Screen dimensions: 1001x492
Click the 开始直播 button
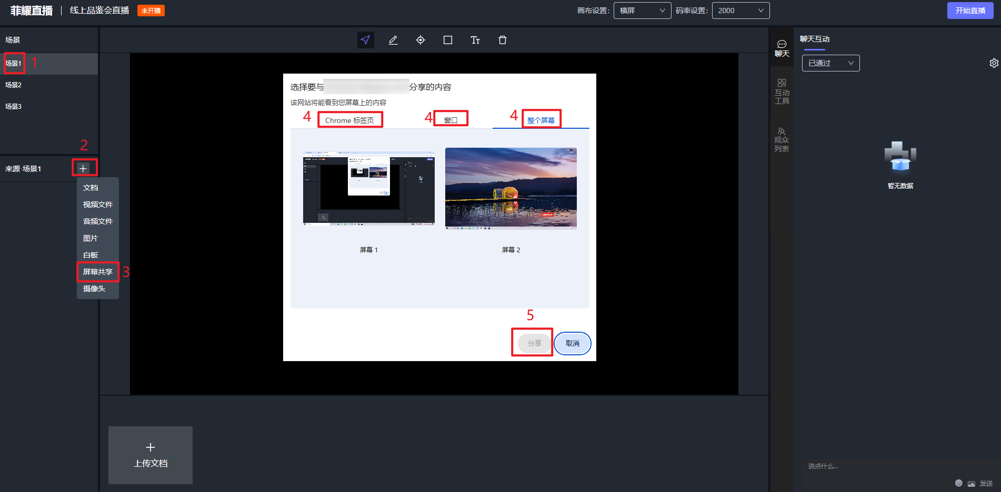coord(970,11)
